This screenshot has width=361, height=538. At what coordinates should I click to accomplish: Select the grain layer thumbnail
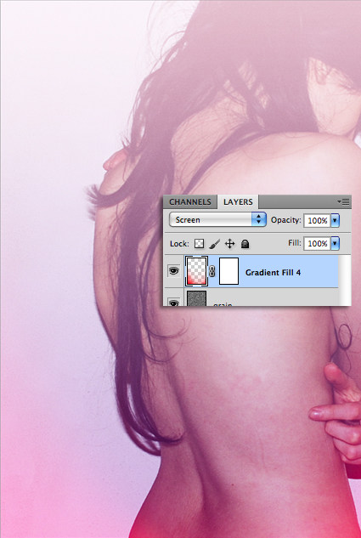click(197, 298)
